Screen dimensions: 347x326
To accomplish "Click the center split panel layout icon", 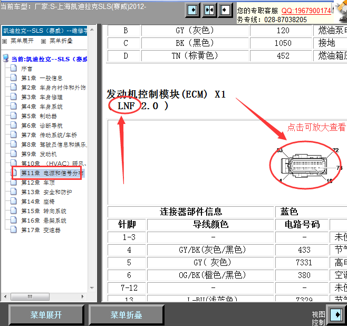I will point(209,10).
